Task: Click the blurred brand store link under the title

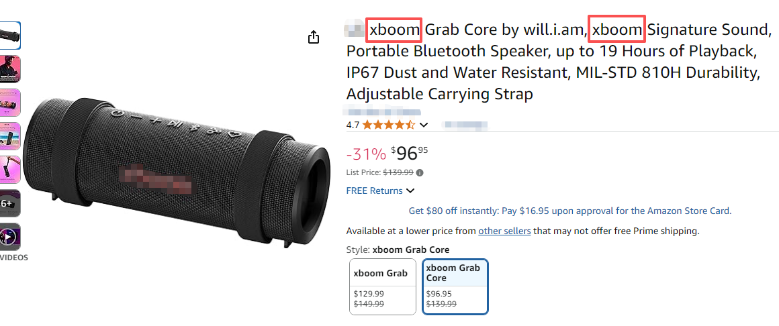Action: tap(383, 111)
